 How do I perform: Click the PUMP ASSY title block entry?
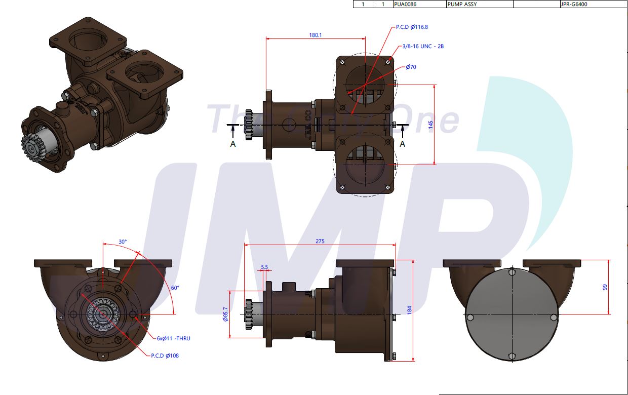[462, 4]
